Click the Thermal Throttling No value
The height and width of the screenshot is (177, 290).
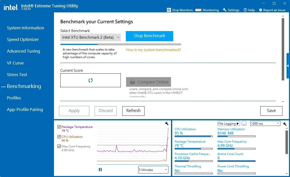tap(177, 171)
